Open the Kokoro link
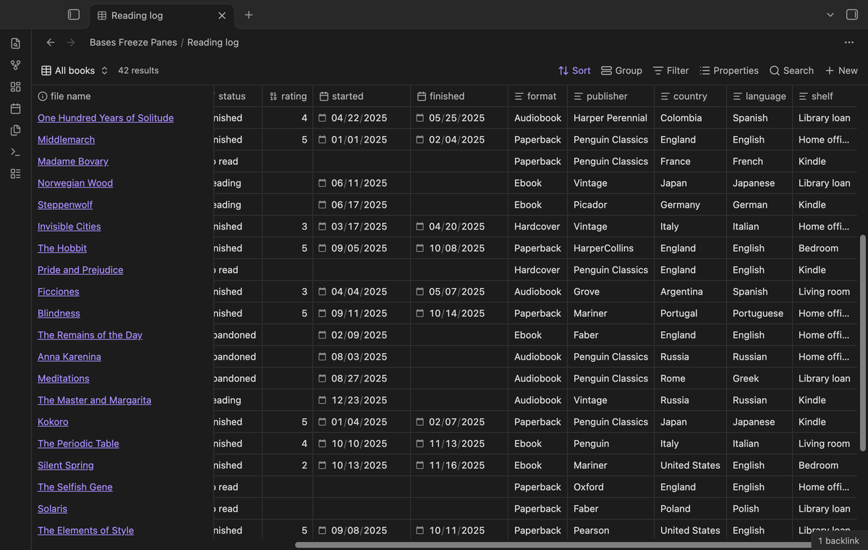 click(x=53, y=422)
